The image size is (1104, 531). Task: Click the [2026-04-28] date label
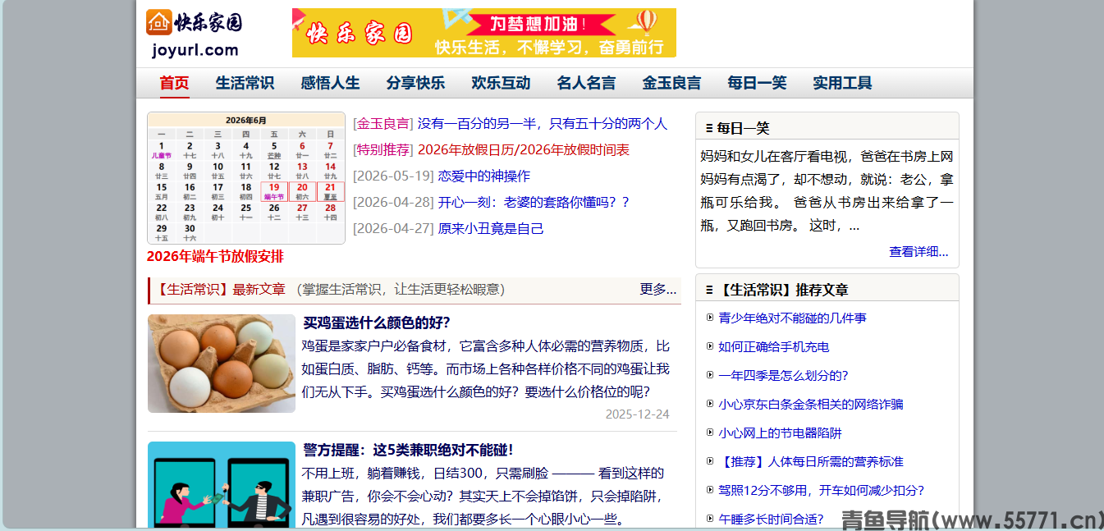[x=393, y=203]
